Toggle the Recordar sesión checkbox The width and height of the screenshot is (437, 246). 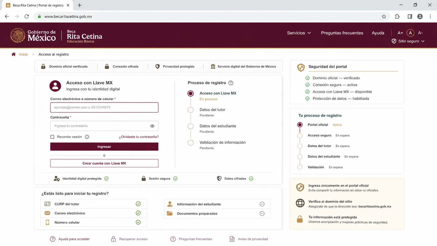52,137
